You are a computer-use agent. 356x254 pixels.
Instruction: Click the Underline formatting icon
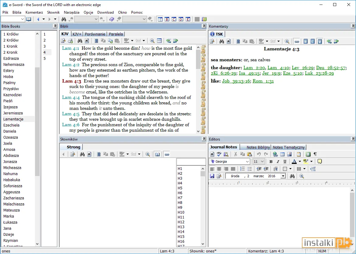click(x=285, y=161)
